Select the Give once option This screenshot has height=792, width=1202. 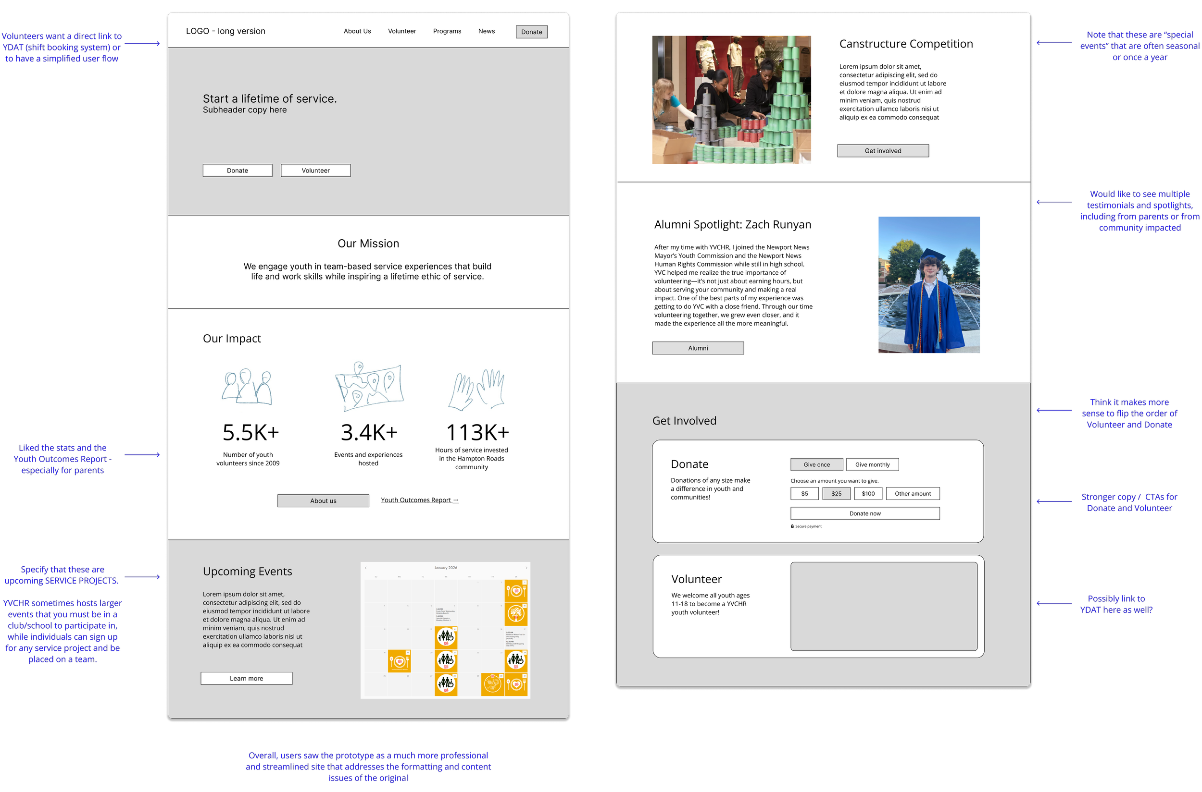pyautogui.click(x=816, y=465)
